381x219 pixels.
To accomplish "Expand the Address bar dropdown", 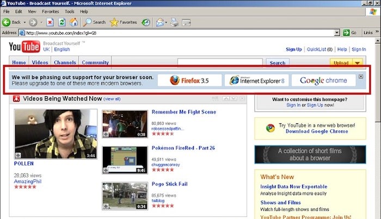I will click(337, 33).
